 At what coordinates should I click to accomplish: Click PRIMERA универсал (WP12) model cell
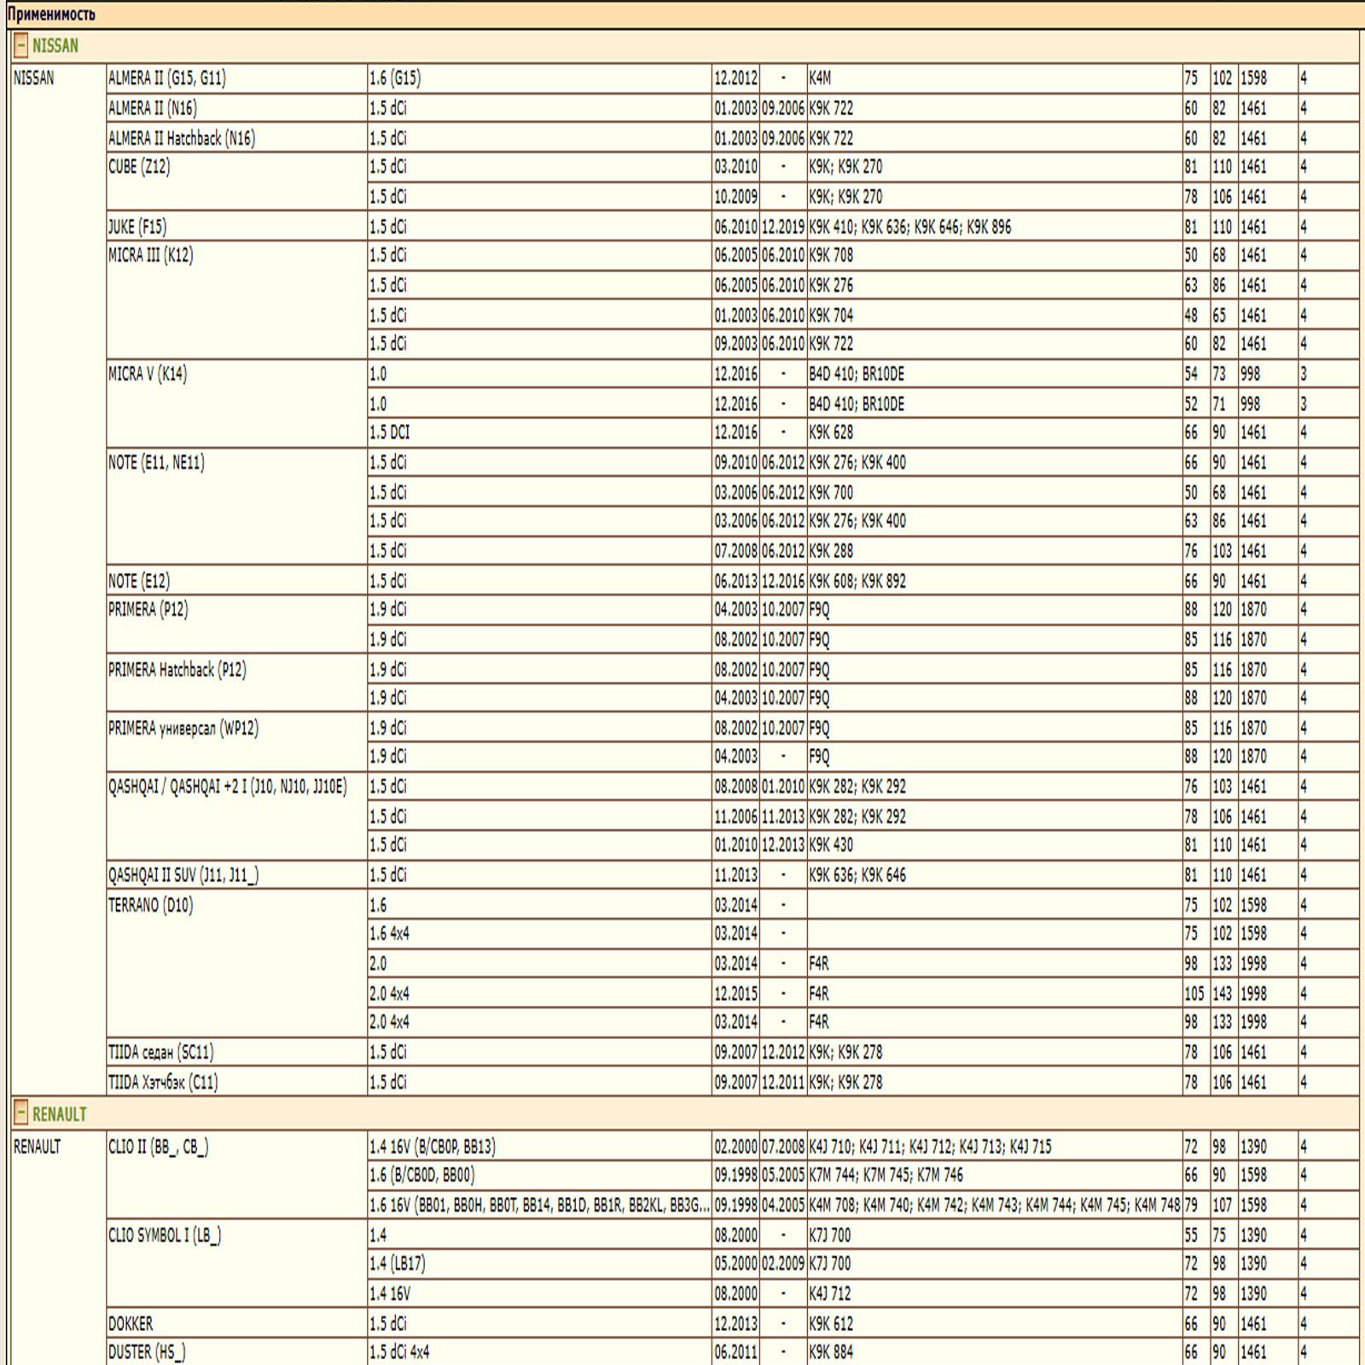pos(183,729)
